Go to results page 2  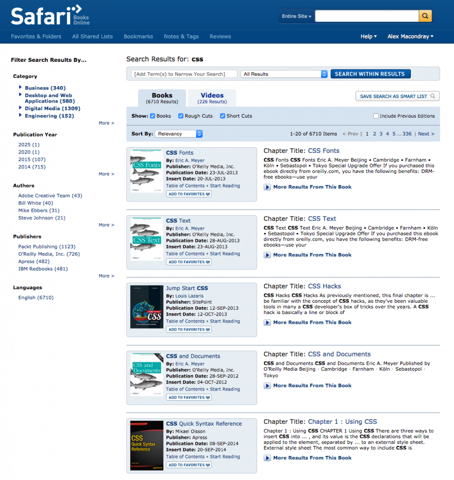tap(374, 134)
